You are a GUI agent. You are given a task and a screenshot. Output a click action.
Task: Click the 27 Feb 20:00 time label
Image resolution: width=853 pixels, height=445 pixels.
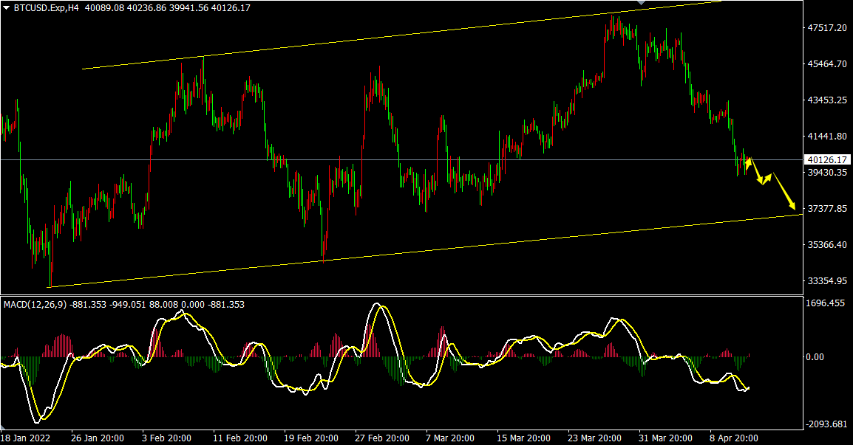point(382,438)
